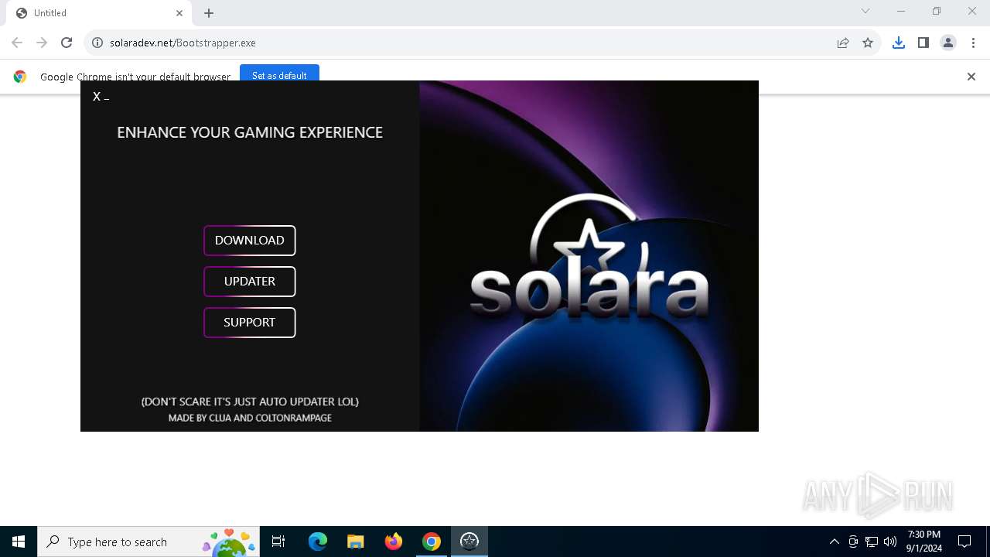
Task: Select the solaradev.net address bar URL
Action: [183, 43]
